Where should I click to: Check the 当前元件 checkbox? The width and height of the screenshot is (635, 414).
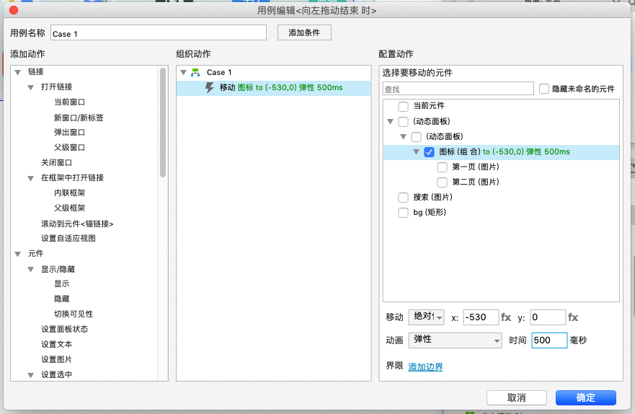point(403,106)
